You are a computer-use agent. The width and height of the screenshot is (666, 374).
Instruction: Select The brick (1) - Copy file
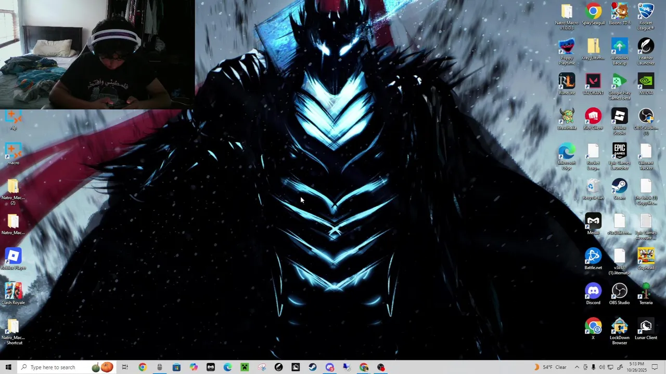click(x=646, y=192)
